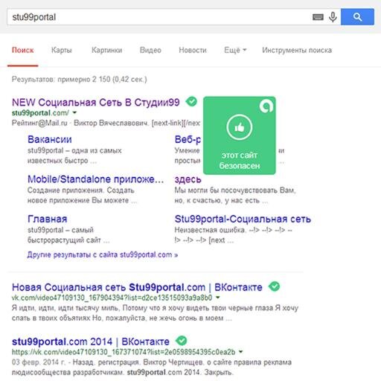Activate voice search microphone icon
The height and width of the screenshot is (381, 381).
[333, 17]
